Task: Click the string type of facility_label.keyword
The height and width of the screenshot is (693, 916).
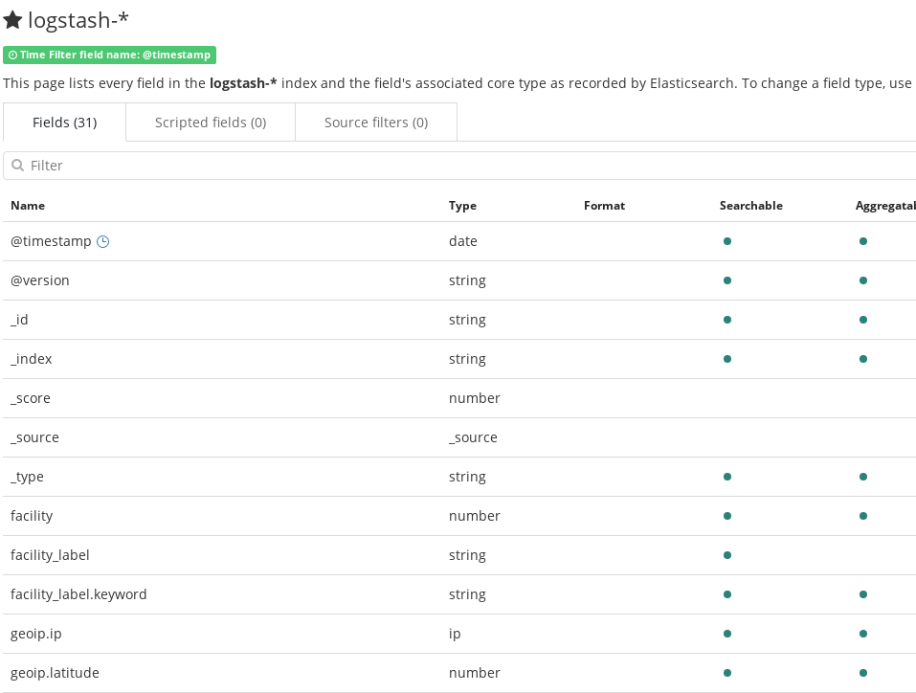Action: click(467, 594)
